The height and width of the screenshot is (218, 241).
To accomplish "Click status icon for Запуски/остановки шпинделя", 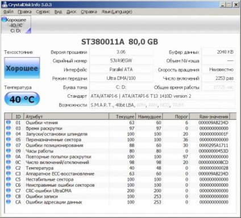I will pyautogui.click(x=9, y=134).
